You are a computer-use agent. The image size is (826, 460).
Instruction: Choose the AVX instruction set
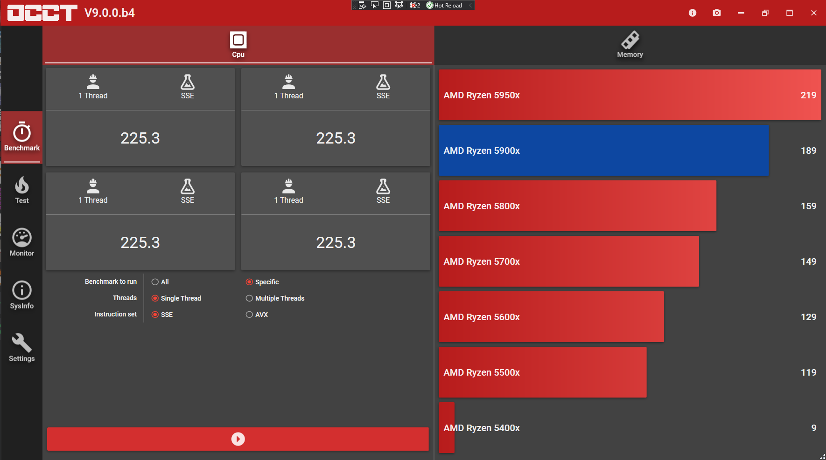(250, 315)
